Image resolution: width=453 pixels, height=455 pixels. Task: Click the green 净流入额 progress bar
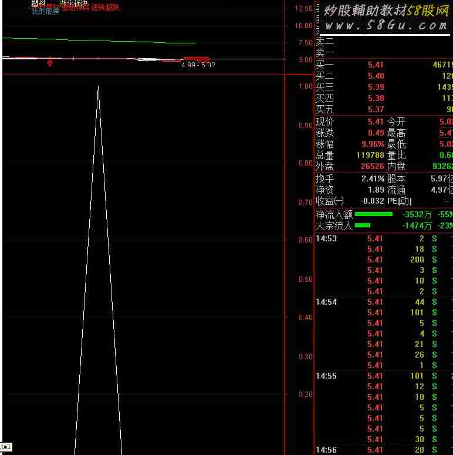(x=374, y=214)
